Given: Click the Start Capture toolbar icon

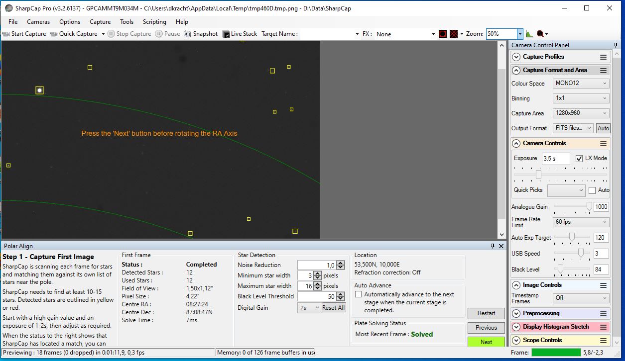Looking at the screenshot, I should click(x=6, y=34).
